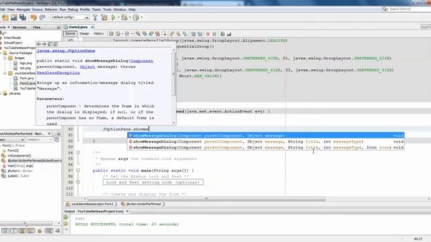Click the Profile Project toolbar icon

136,17
